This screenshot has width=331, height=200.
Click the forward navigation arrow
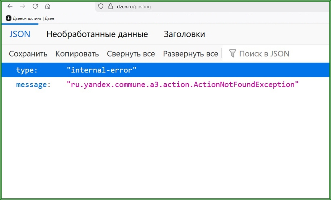coord(22,6)
